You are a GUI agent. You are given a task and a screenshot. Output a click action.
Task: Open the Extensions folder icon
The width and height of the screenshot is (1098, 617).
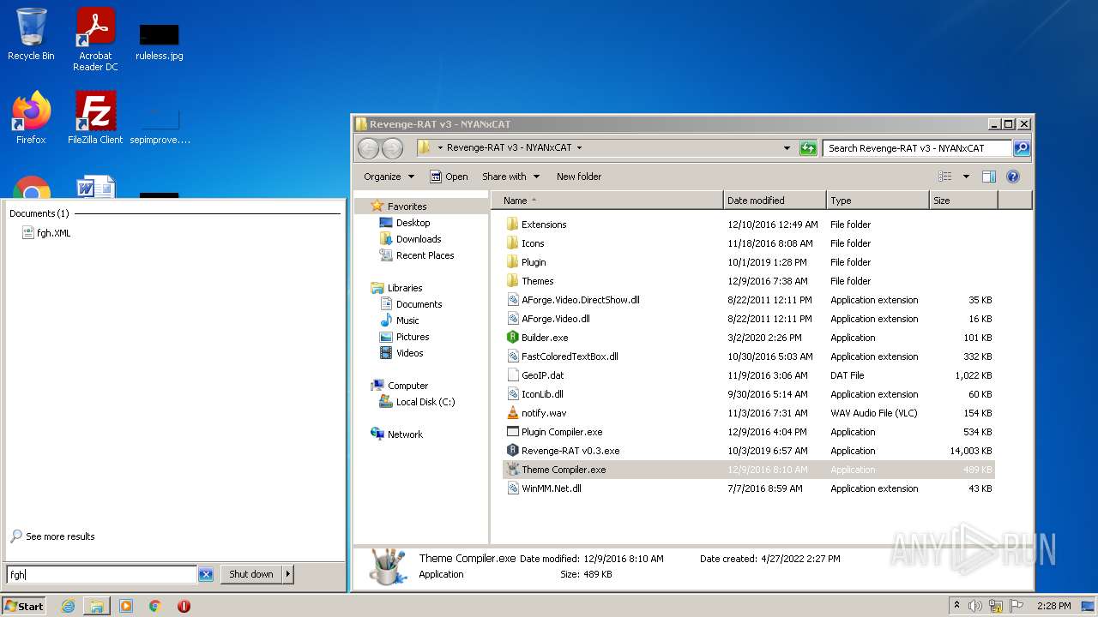coord(513,225)
